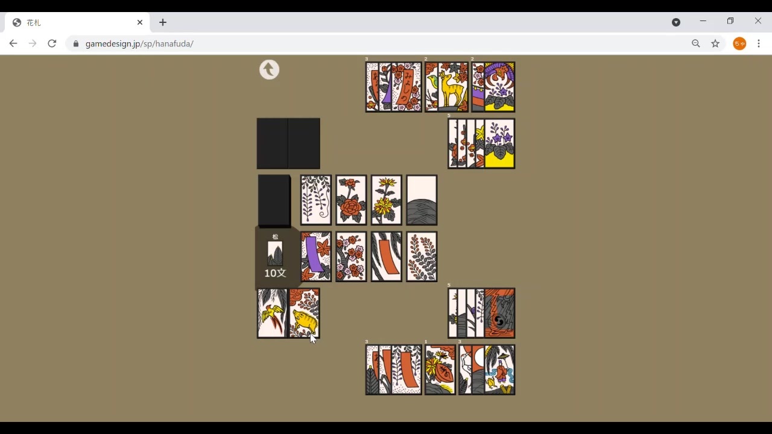Click the pine card preview above 10文
Image resolution: width=772 pixels, height=434 pixels.
coord(275,253)
